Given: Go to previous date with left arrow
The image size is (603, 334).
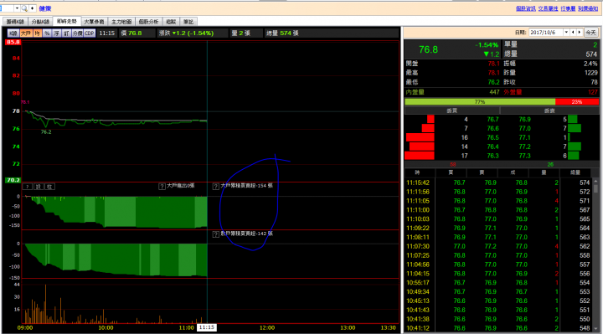Looking at the screenshot, I should pos(573,33).
